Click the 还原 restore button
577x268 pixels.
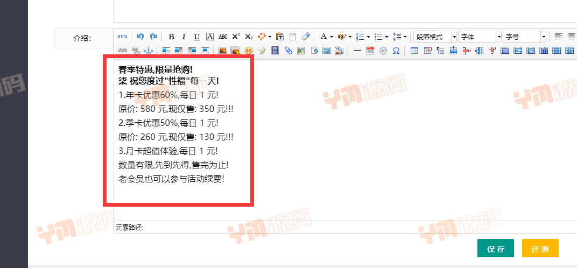[540, 249]
